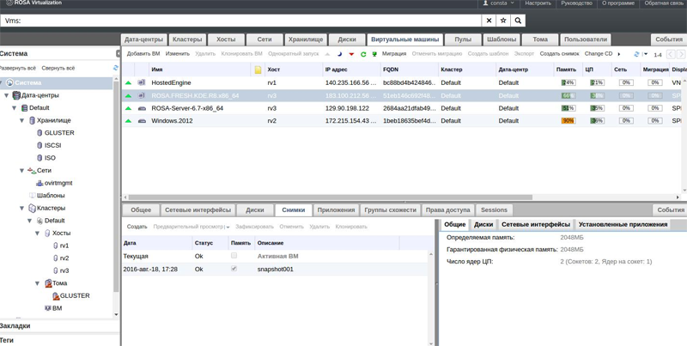This screenshot has width=687, height=346.
Task: Open the Закладки panel
Action: [x=59, y=326]
